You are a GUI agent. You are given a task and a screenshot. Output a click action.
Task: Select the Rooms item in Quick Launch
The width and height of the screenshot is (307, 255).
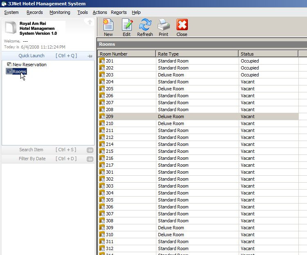19,72
